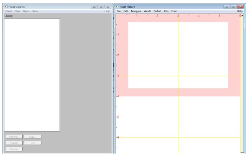The height and width of the screenshot is (160, 250).
Task: Open the File menu in Praat Picture
Action: (x=119, y=11)
